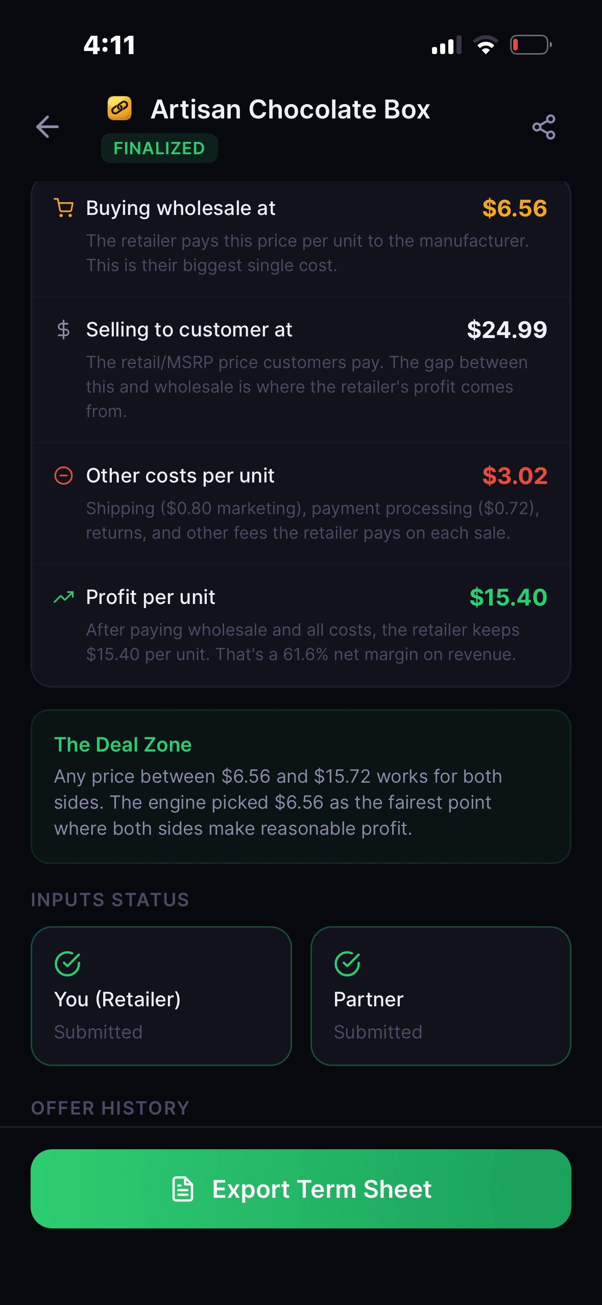Tap the chain link icon beside the title
The image size is (602, 1305).
tap(119, 108)
